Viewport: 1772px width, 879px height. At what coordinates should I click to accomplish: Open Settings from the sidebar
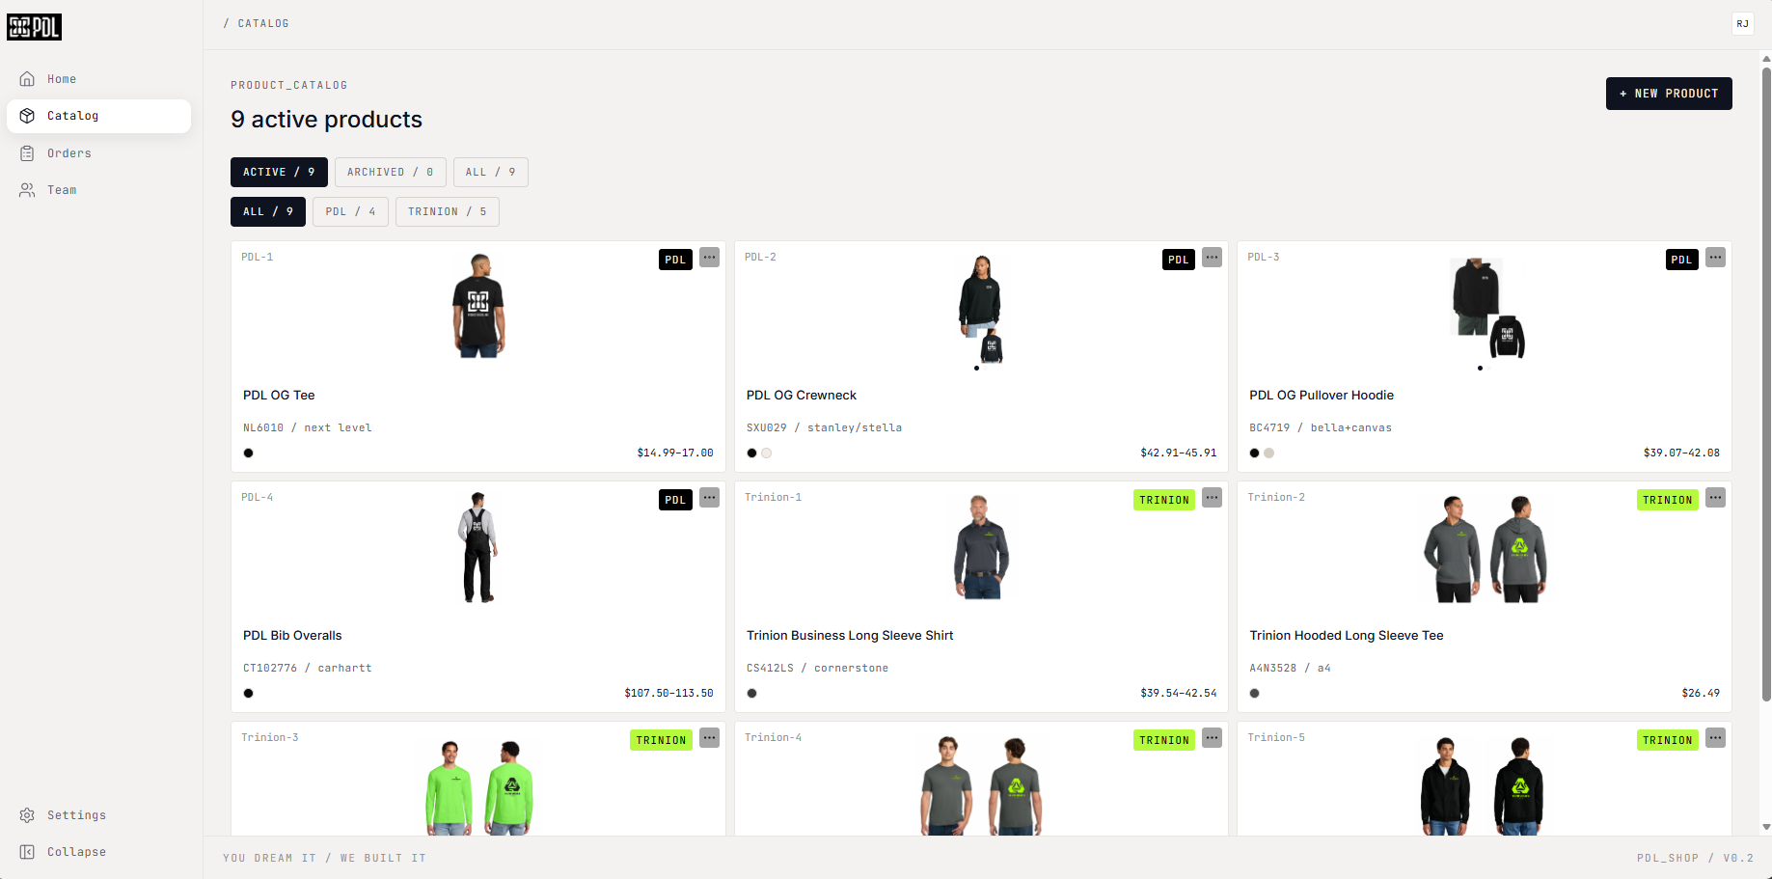pyautogui.click(x=98, y=815)
